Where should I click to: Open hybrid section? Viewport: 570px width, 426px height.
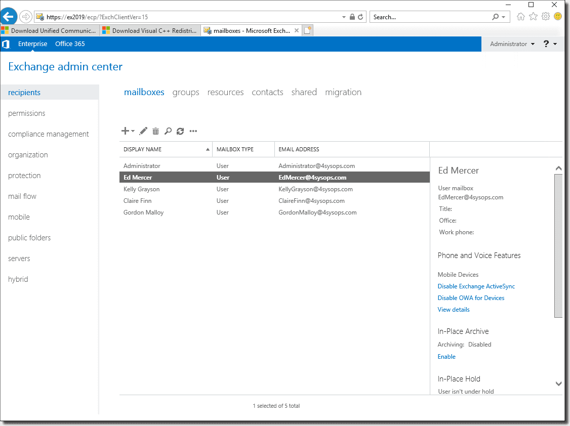(x=18, y=279)
